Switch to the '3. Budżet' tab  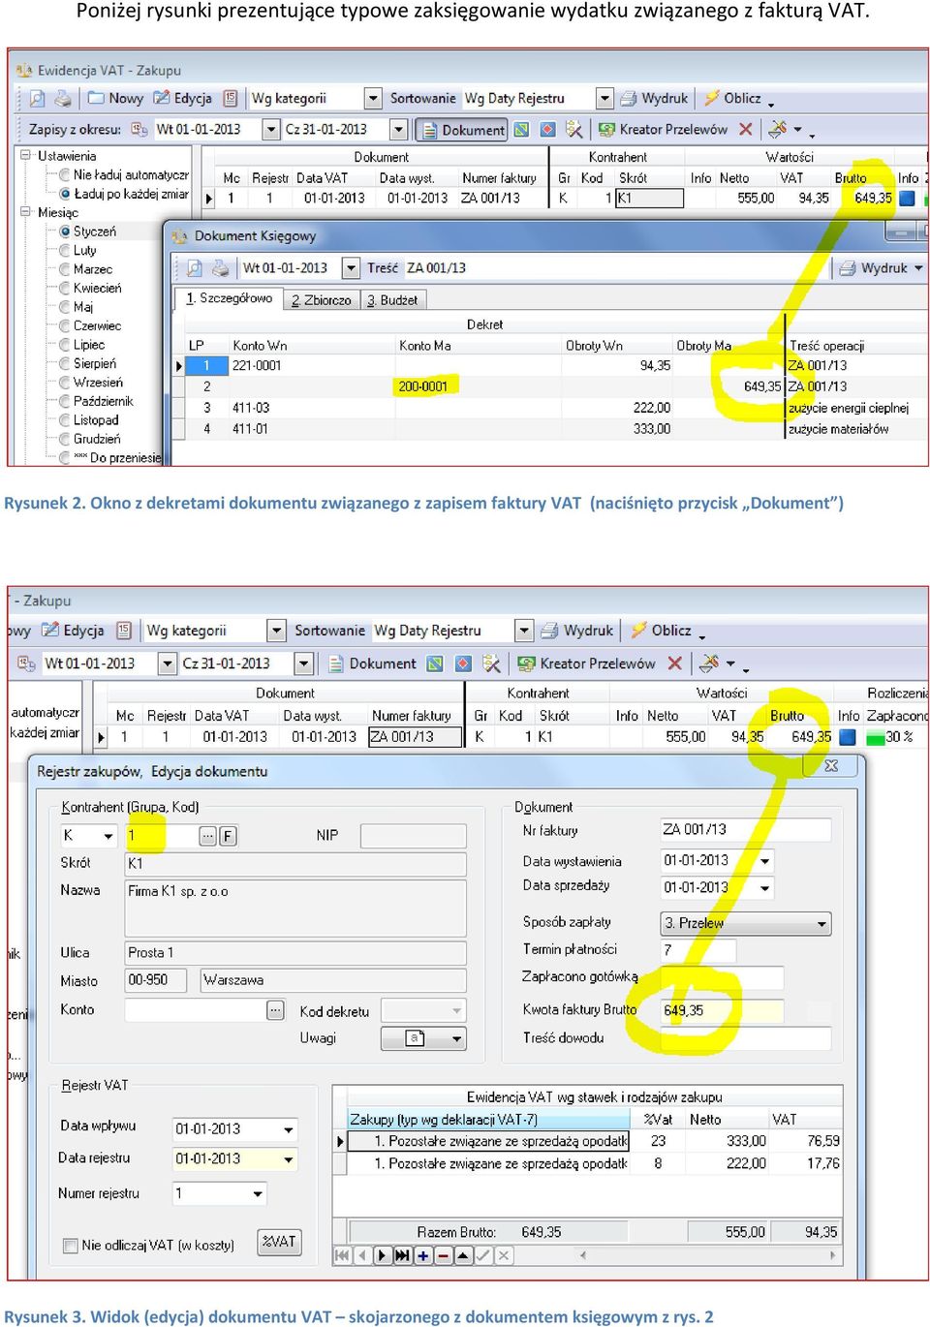click(392, 300)
